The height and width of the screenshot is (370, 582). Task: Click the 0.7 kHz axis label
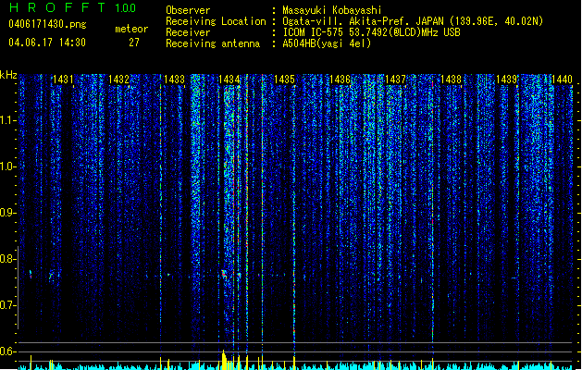7,305
